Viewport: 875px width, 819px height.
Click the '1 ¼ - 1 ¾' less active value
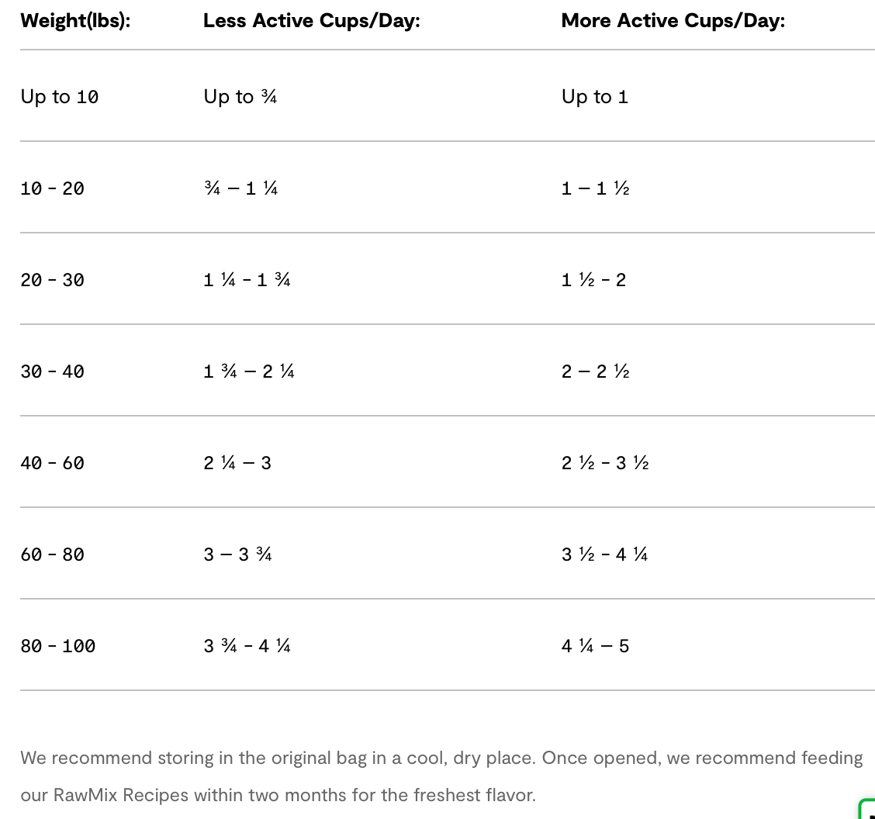pyautogui.click(x=247, y=280)
